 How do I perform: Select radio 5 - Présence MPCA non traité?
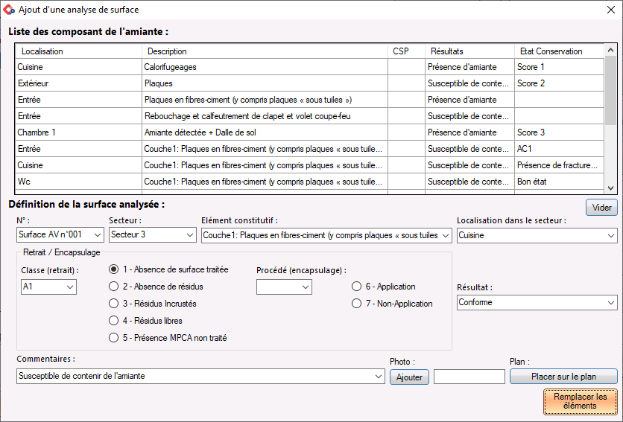pyautogui.click(x=113, y=337)
